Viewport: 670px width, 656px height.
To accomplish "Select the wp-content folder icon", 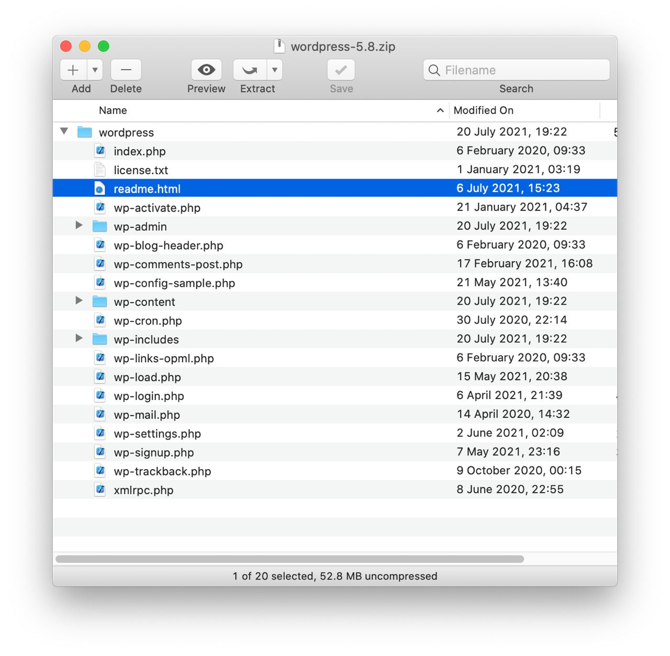I will 99,302.
